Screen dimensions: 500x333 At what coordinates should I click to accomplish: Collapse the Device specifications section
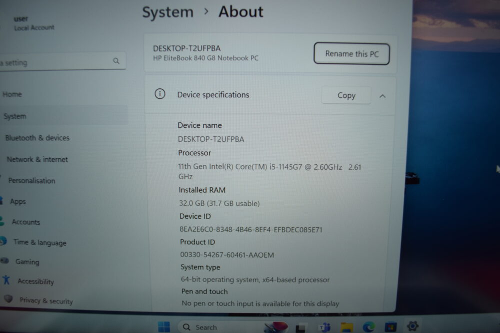pyautogui.click(x=382, y=96)
